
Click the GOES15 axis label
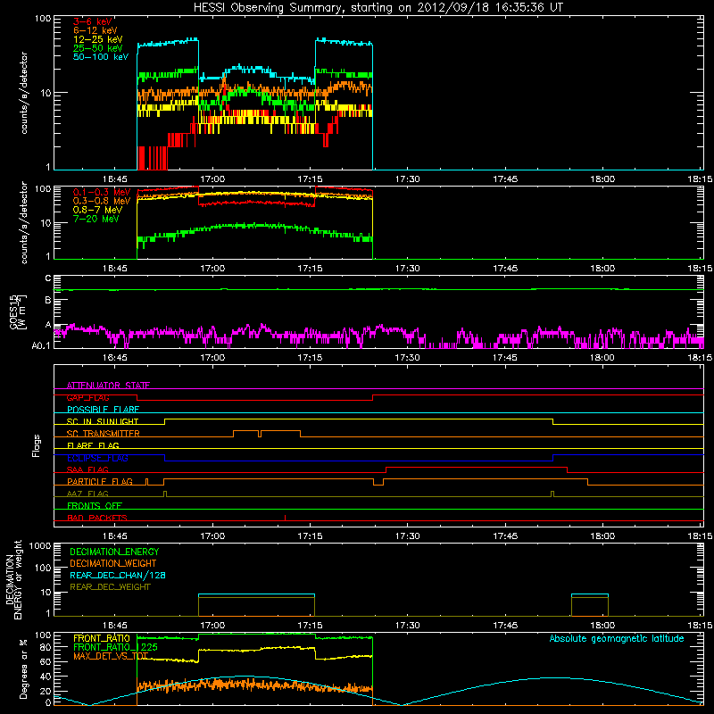click(x=18, y=311)
